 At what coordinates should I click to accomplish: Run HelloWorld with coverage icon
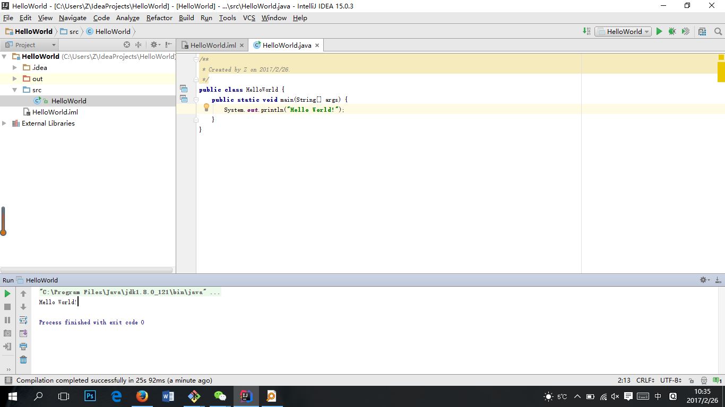pyautogui.click(x=686, y=31)
